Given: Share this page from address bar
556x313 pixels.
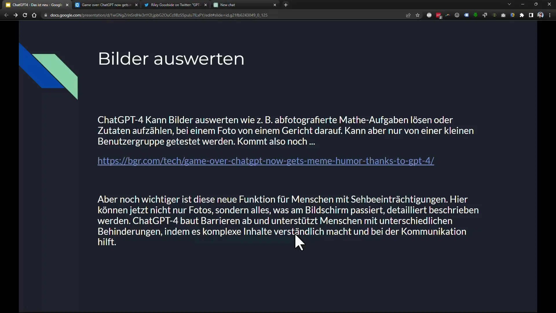Looking at the screenshot, I should (x=408, y=15).
